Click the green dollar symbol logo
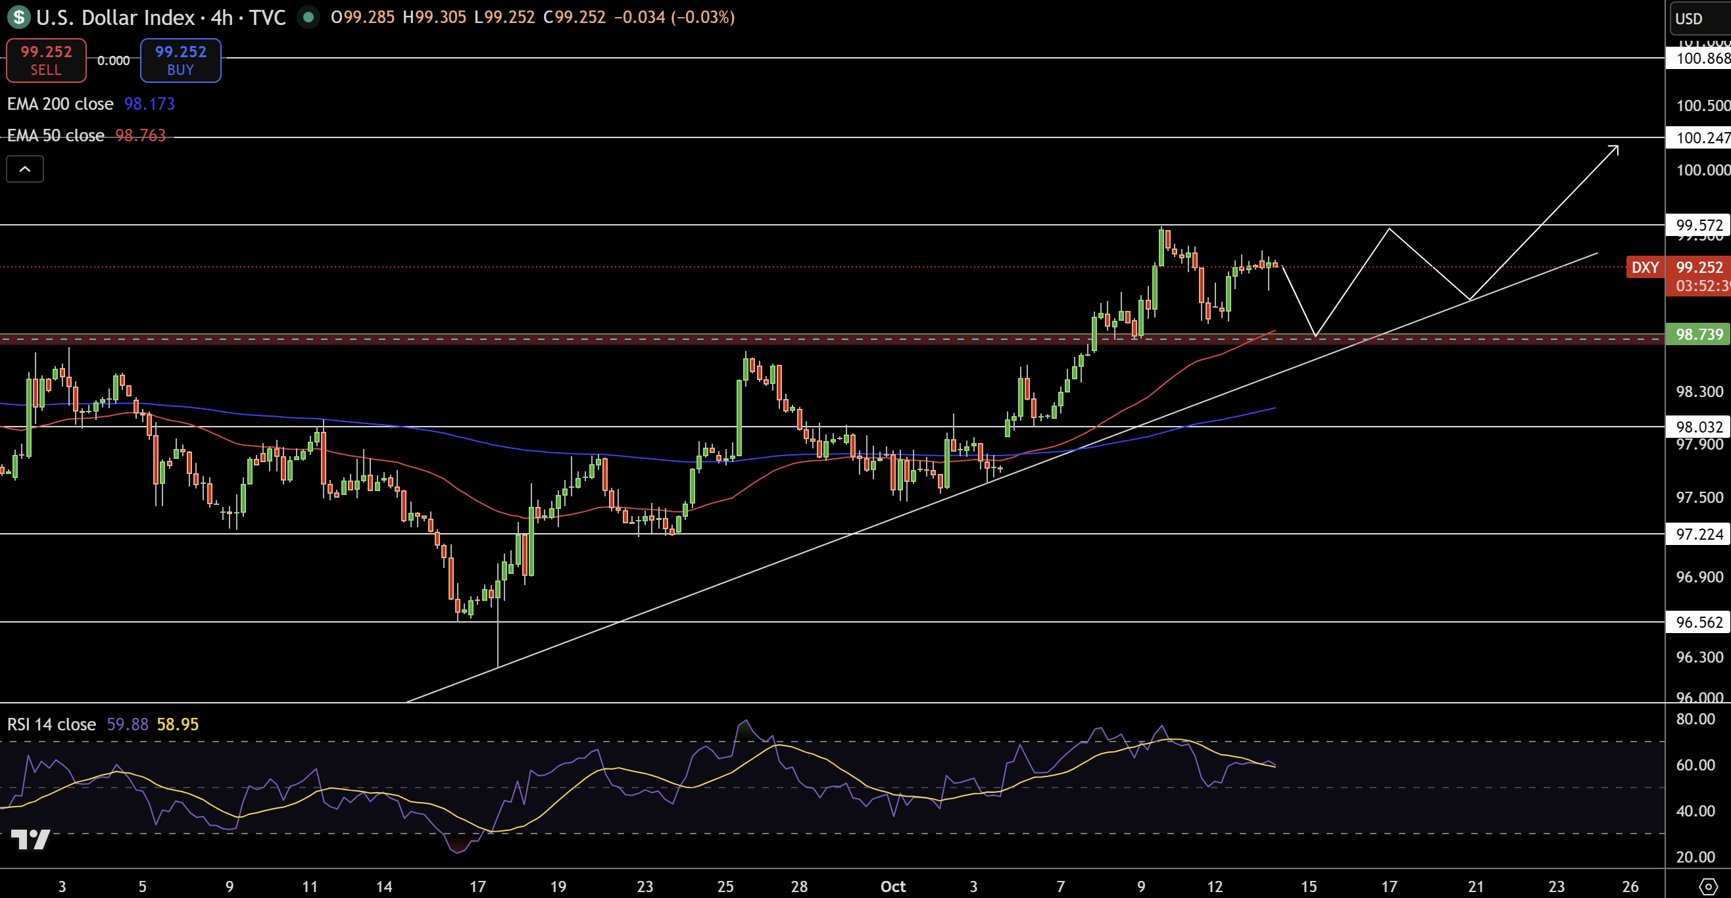Screen dimensions: 1731x898 tap(18, 17)
